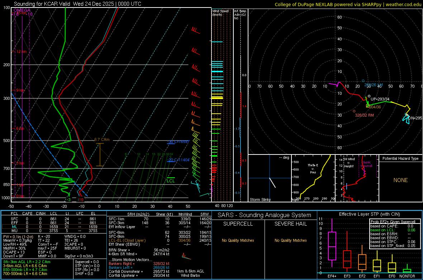423x280 pixels.
Task: Click the Storm Slinky panel label
Action: pos(260,200)
